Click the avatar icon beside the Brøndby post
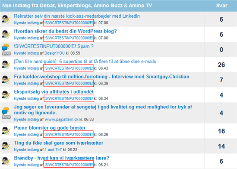The width and height of the screenshot is (237, 169). [x=6, y=161]
